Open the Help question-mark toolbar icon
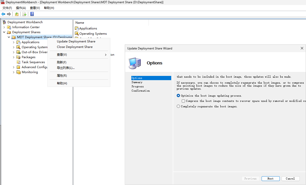Viewport: 306px width, 185px height. pyautogui.click(x=32, y=14)
